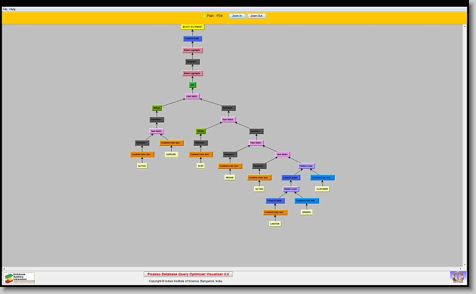Select the Clustered Index Seek node above ORDERS

(307, 201)
